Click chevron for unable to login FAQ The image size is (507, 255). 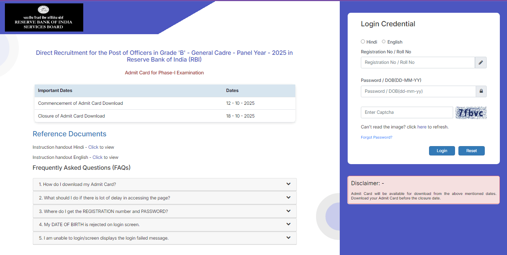pyautogui.click(x=288, y=238)
